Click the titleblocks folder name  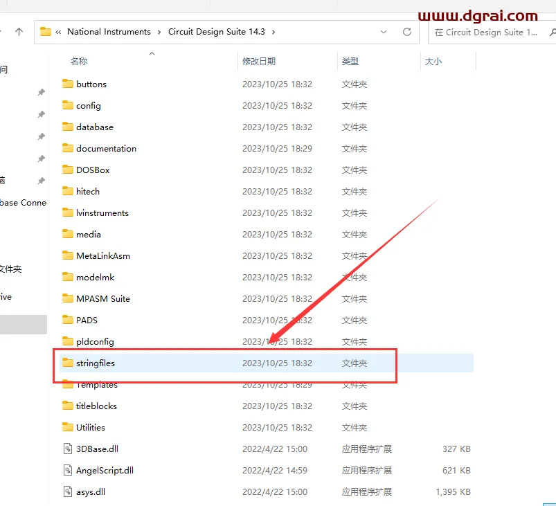(x=96, y=406)
